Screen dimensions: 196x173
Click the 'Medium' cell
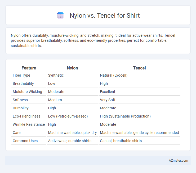coord(55,100)
